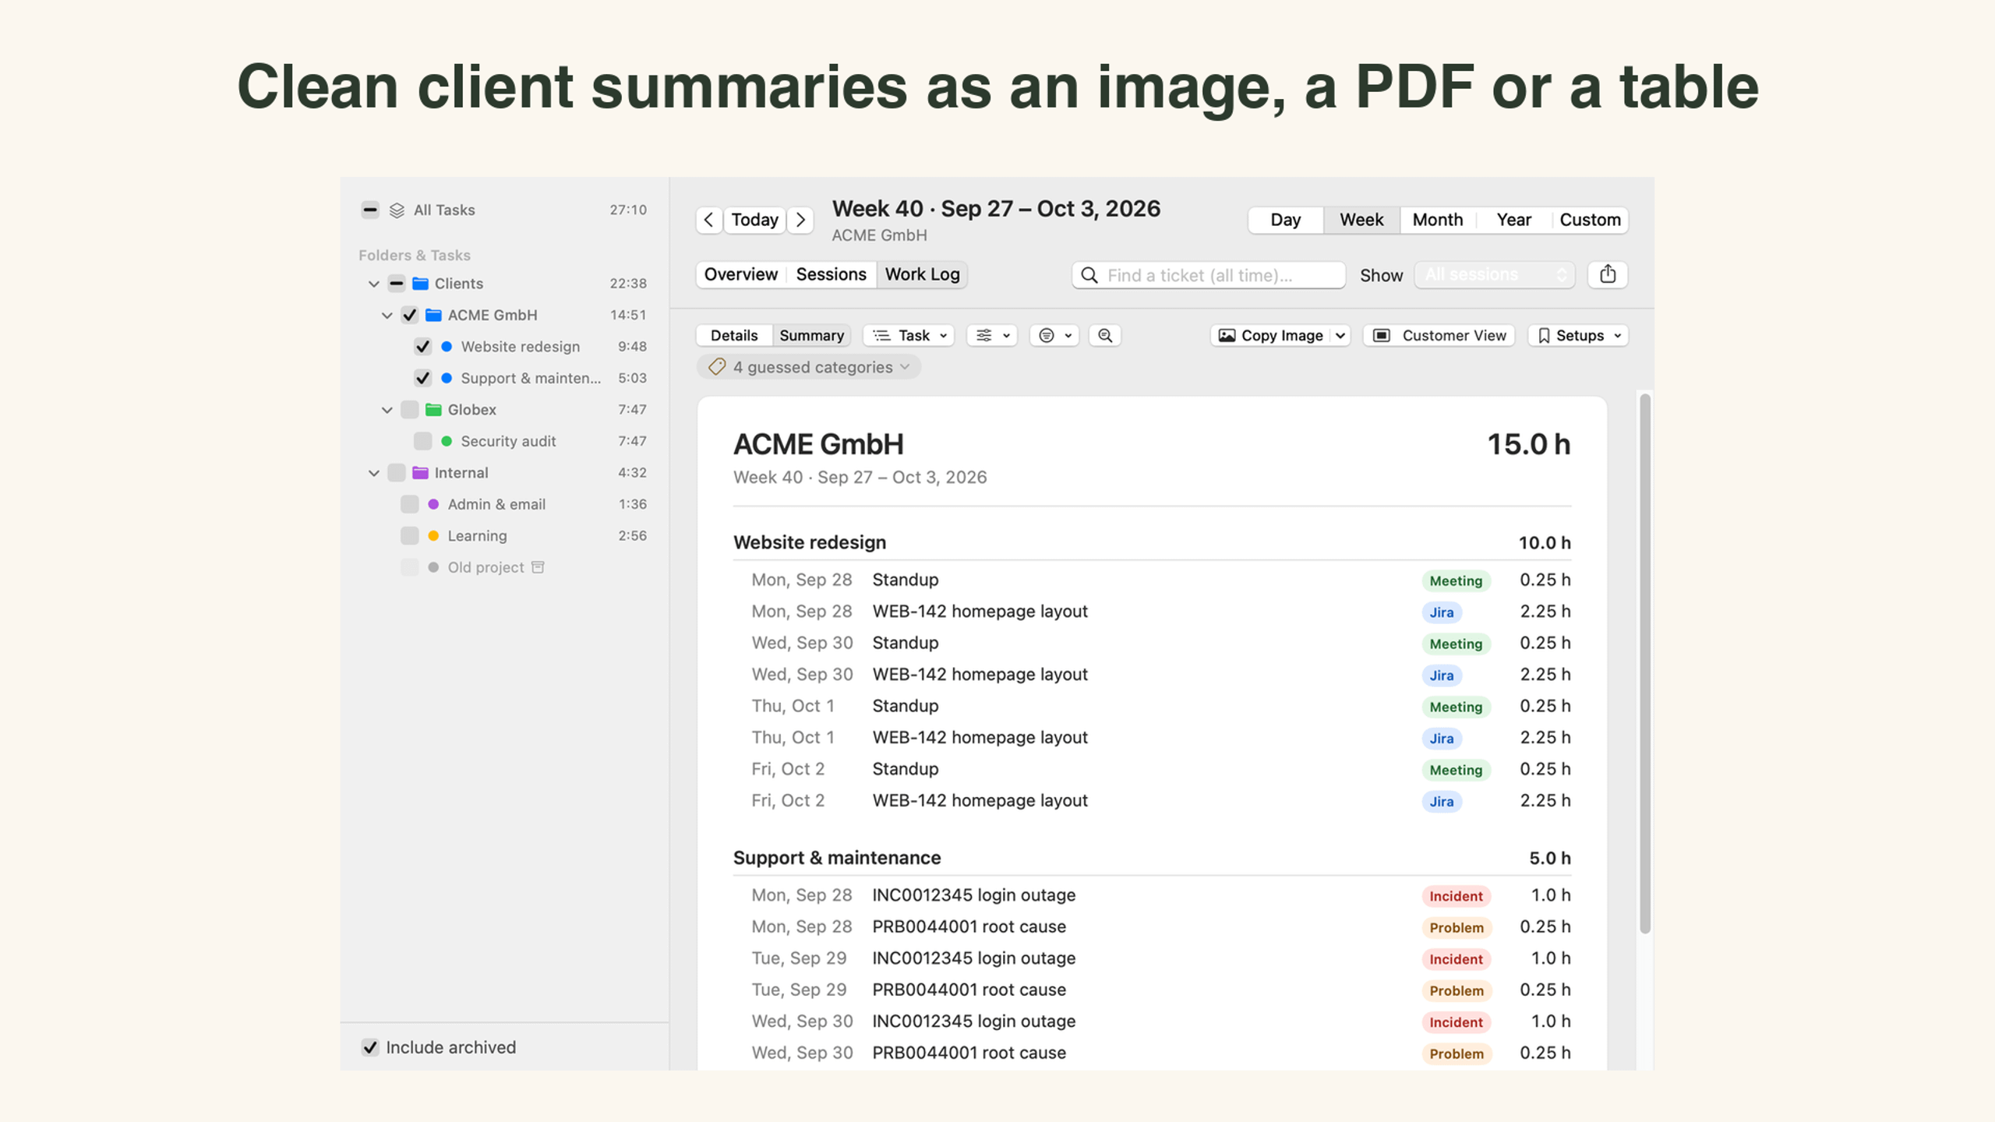Open the Setups dropdown
Image resolution: width=1995 pixels, height=1122 pixels.
pos(1578,335)
